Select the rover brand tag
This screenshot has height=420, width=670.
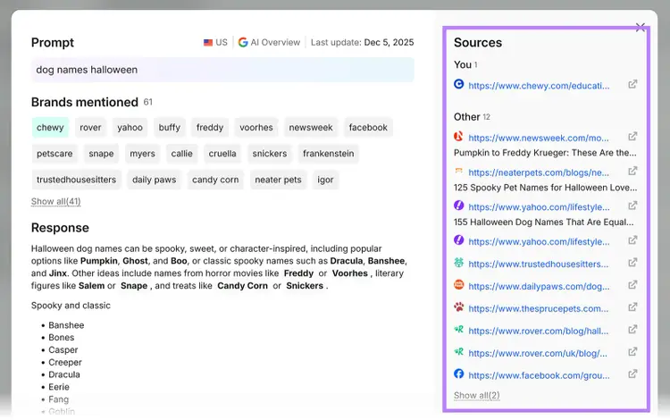point(90,127)
